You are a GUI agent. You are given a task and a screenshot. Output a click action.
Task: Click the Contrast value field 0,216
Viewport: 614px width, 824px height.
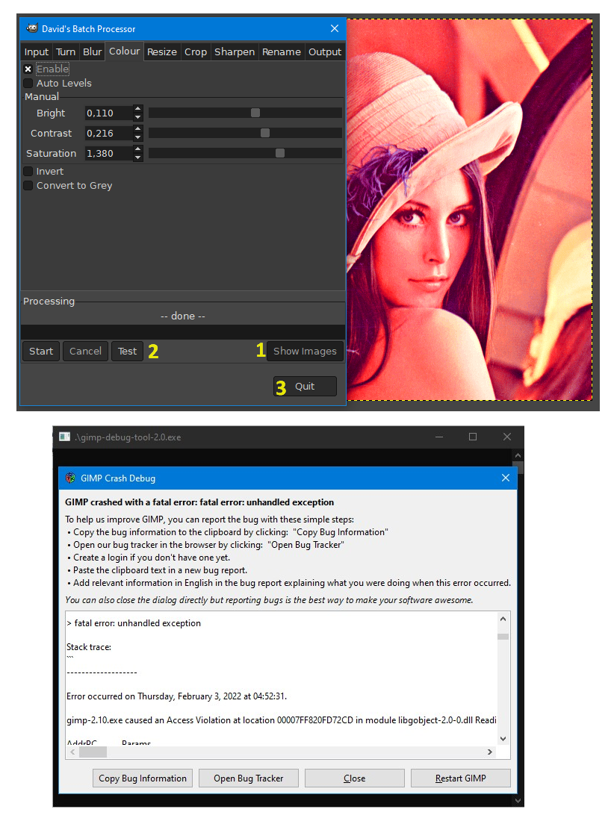pyautogui.click(x=109, y=133)
